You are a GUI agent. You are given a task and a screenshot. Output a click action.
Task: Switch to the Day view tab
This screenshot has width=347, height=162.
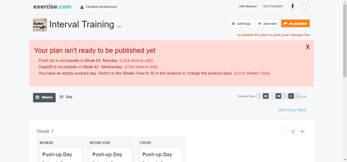coord(66,97)
